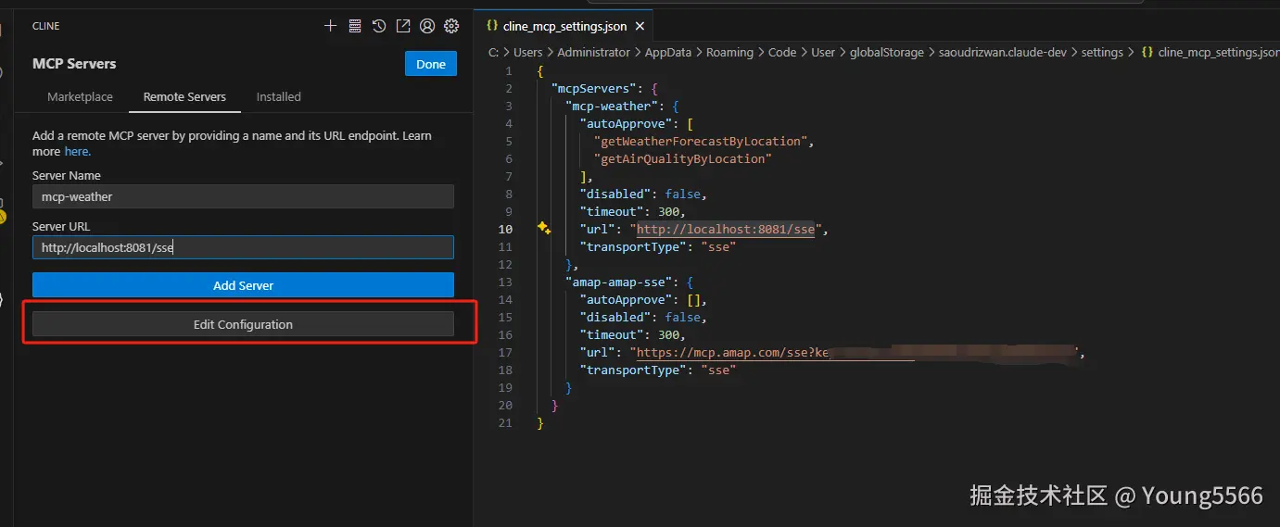Click the Done button
The width and height of the screenshot is (1280, 527).
[x=431, y=64]
